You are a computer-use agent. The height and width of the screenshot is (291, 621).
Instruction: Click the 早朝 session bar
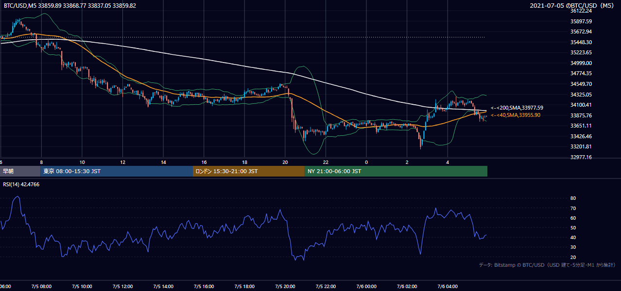20,171
